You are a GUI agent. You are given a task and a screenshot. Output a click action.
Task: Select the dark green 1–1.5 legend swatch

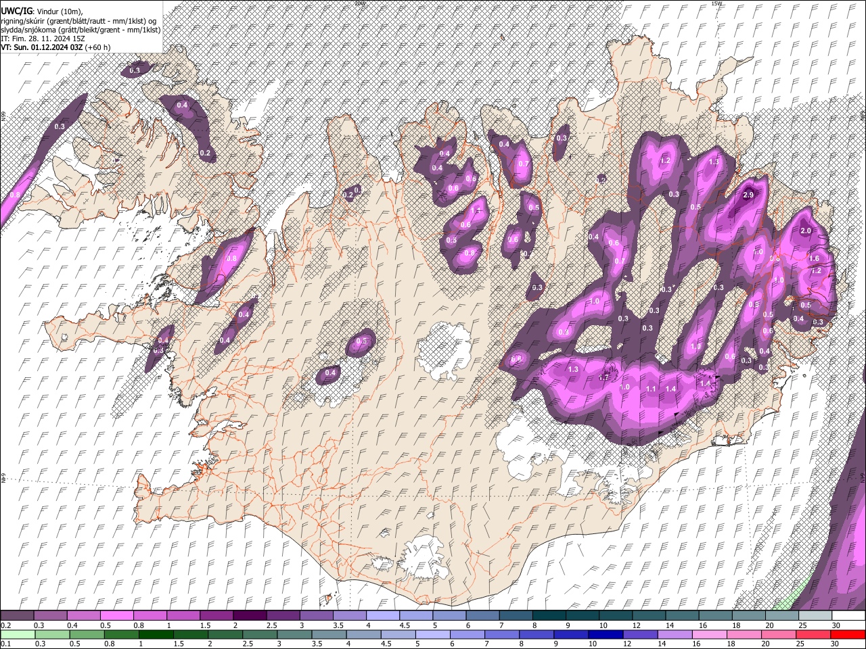157,634
